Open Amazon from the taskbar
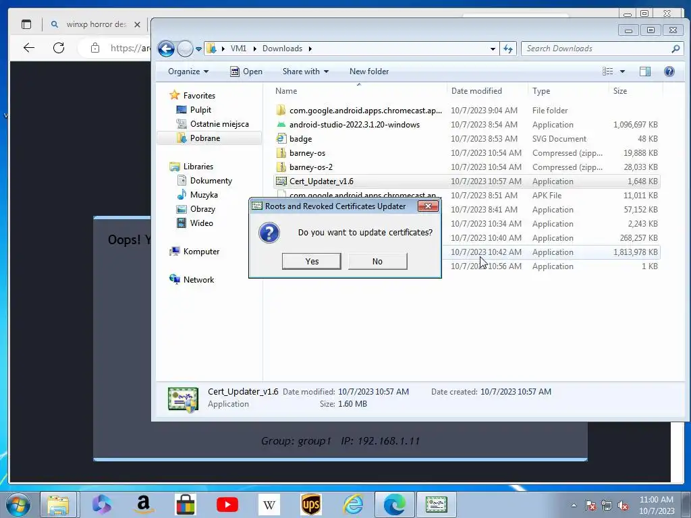This screenshot has height=518, width=691. tap(144, 505)
